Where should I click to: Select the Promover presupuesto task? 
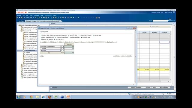point(28,74)
